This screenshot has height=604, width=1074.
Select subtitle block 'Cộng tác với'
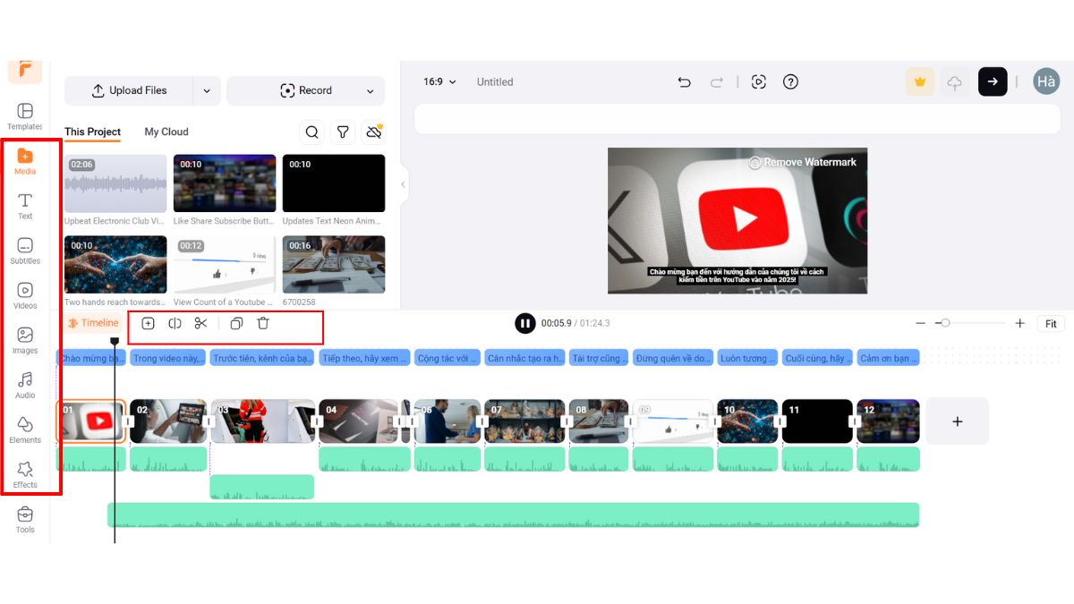tap(447, 358)
